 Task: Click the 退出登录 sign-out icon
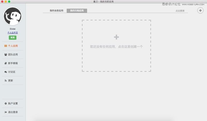pos(5,112)
